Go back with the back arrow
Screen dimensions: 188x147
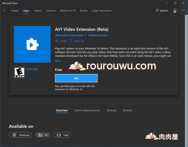click(x=5, y=11)
